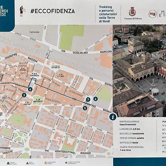Click the P.ZA Matteotti green park
Image resolution: width=166 pixels, height=166 pixels.
(38, 100)
